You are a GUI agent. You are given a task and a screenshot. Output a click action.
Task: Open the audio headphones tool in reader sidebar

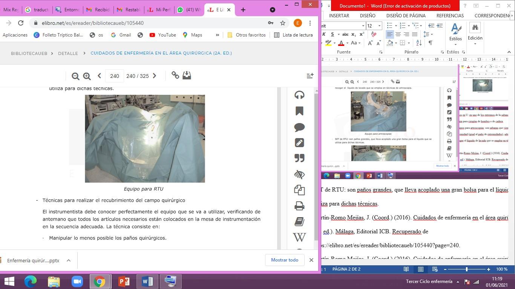pos(299,95)
